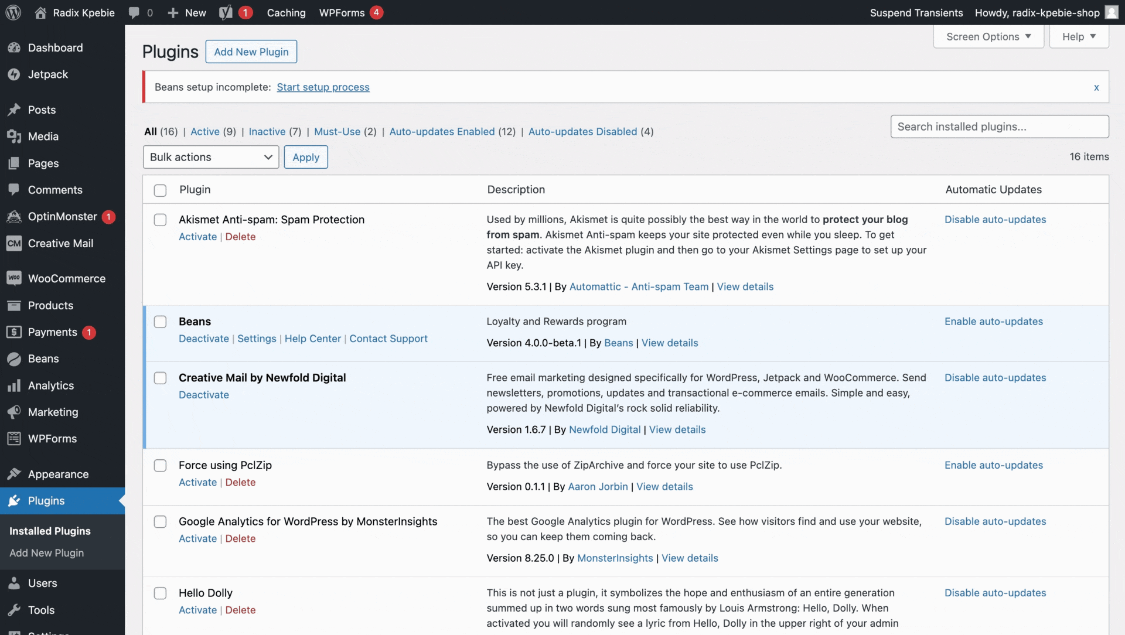Click the Marketing megaphone icon
This screenshot has width=1125, height=635.
click(x=14, y=412)
